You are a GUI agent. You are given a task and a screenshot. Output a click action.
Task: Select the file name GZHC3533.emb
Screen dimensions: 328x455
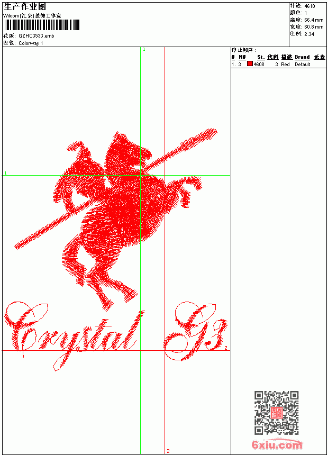[37, 36]
